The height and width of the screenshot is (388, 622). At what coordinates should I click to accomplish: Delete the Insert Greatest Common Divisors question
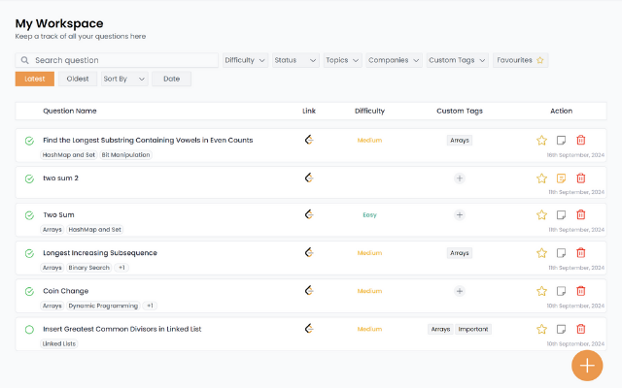(x=581, y=329)
